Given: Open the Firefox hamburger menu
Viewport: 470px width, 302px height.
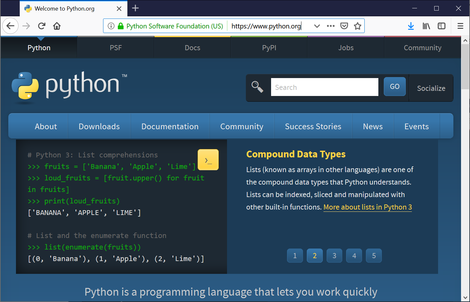Looking at the screenshot, I should coord(460,26).
